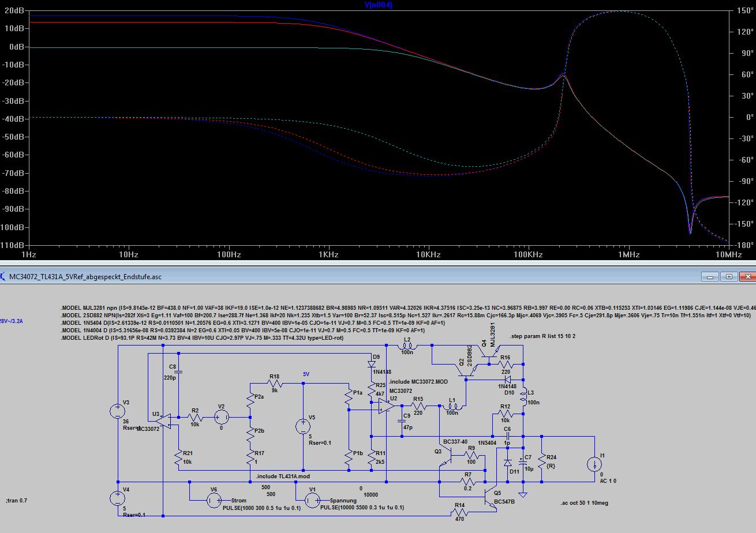756x533 pixels.
Task: Restore the schematic sub-window size
Action: coord(729,276)
